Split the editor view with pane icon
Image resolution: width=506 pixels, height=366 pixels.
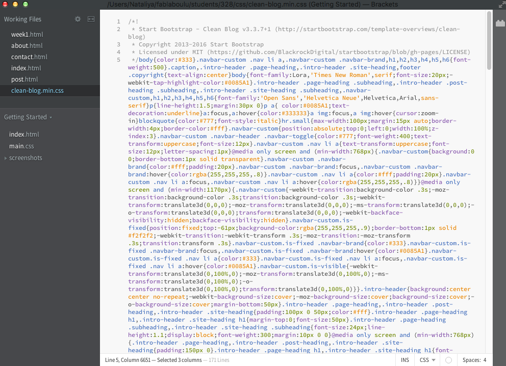[91, 19]
